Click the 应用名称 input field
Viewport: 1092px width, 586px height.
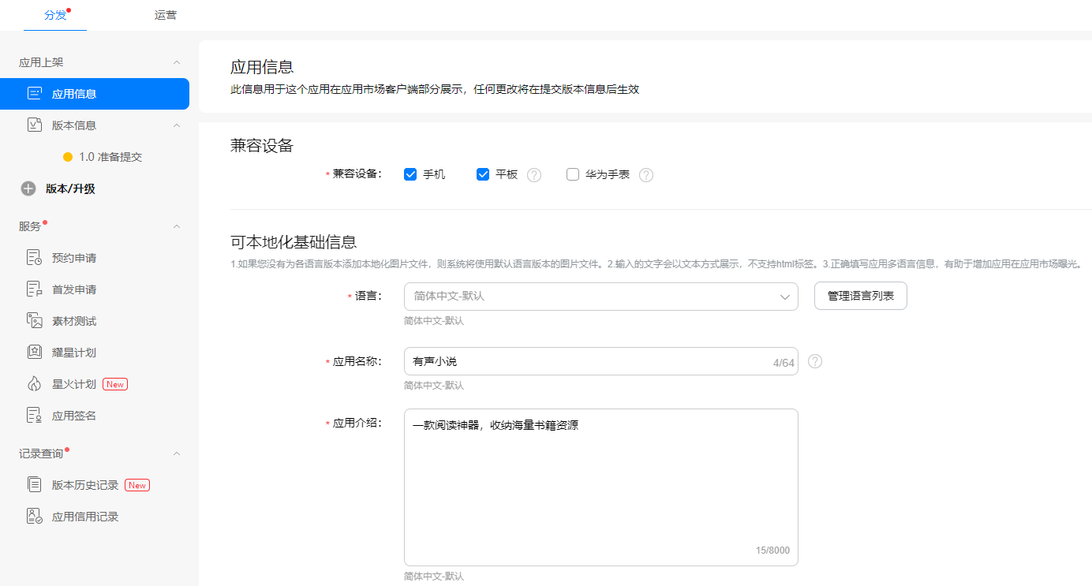601,361
